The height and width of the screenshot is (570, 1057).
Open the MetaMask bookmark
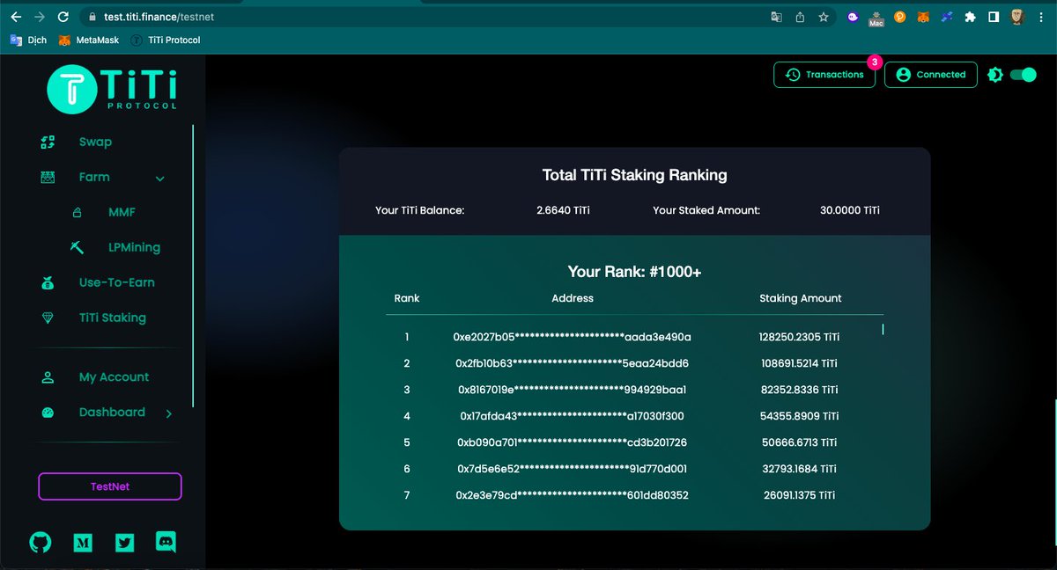pyautogui.click(x=88, y=40)
